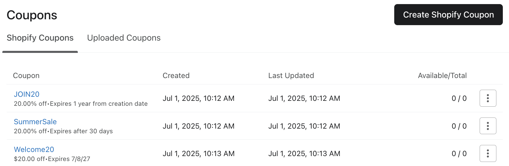Click the Coupons page heading
The height and width of the screenshot is (166, 509).
click(x=32, y=15)
